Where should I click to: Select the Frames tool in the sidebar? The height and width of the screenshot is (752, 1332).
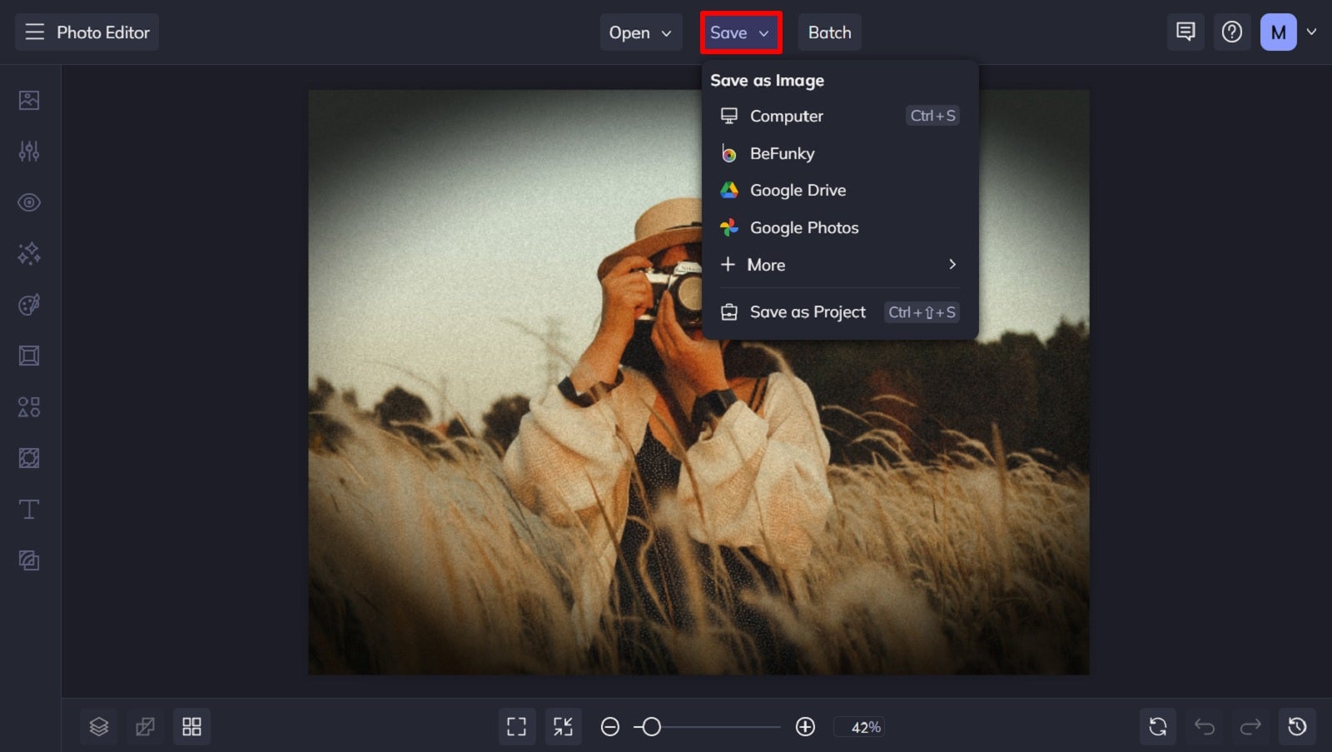point(29,356)
